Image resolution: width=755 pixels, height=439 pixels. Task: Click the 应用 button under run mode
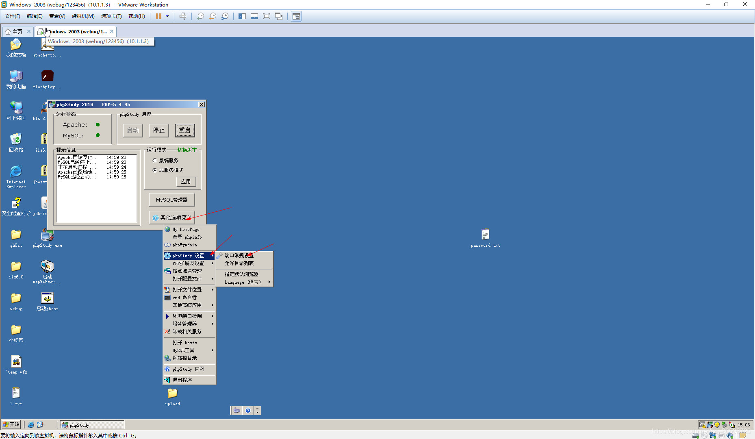[186, 182]
